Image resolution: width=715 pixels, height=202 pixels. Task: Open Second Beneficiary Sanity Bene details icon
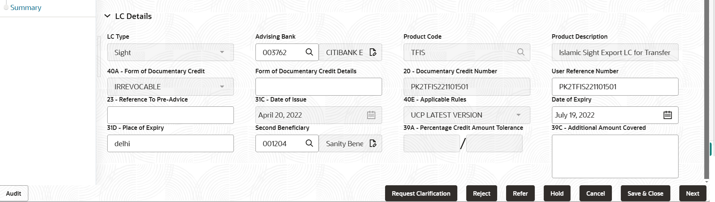point(373,143)
